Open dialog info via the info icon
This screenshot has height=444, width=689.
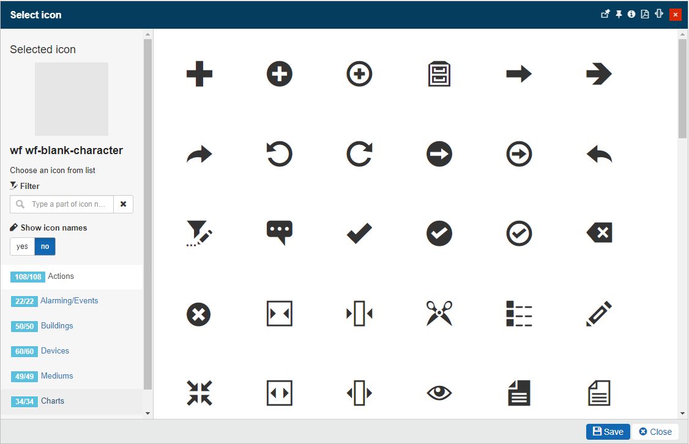pos(631,13)
